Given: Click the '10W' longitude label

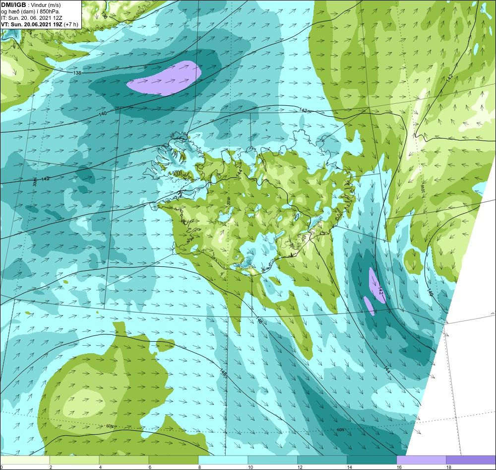Looking at the screenshot, I should [x=422, y=189].
